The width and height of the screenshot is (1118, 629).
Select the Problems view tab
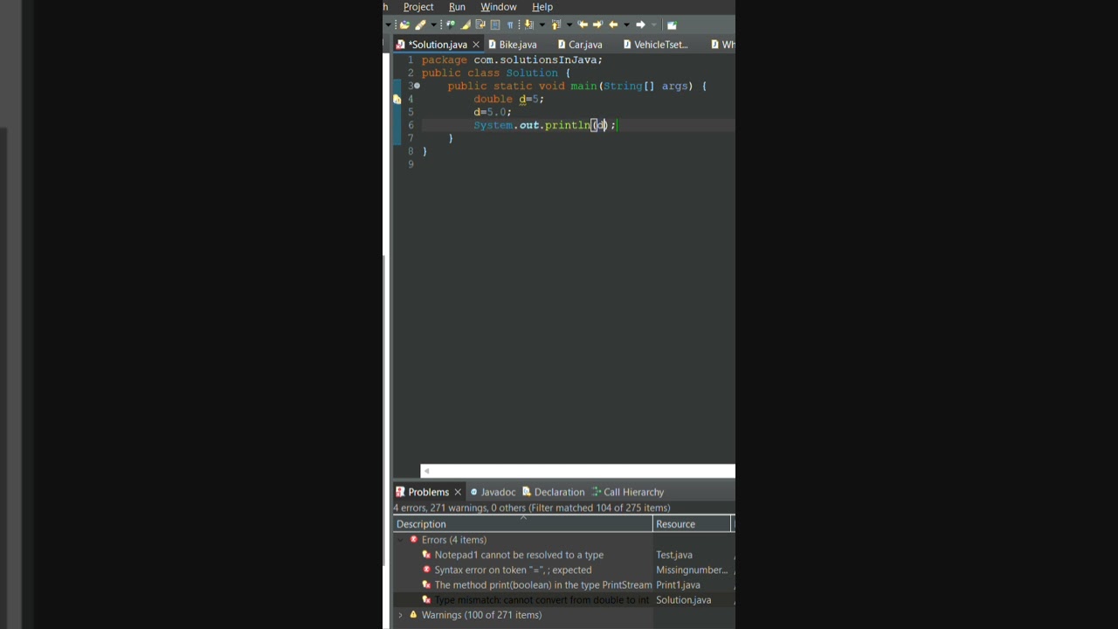[428, 492]
